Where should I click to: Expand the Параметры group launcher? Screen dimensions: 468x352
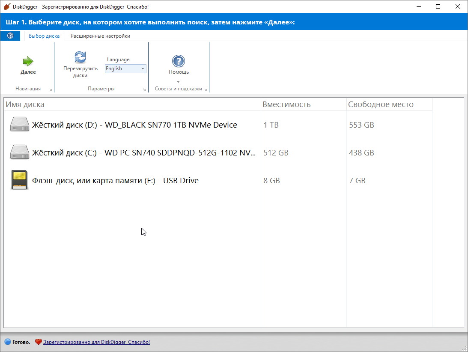tap(144, 89)
